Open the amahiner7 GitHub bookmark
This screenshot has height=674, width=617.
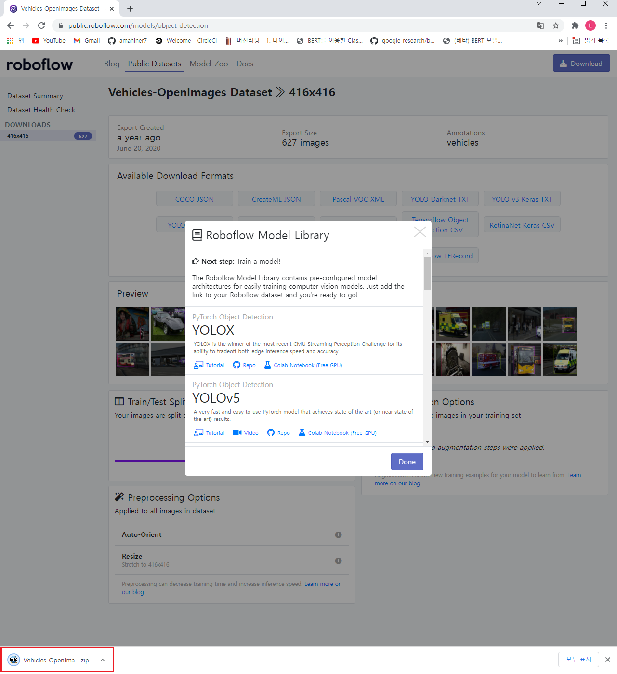pos(128,41)
